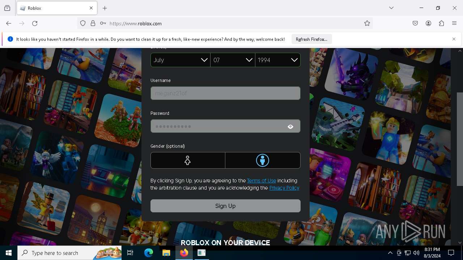
Task: Bookmark this page with star
Action: (x=367, y=23)
